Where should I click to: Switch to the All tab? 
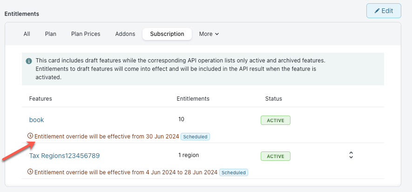(27, 34)
